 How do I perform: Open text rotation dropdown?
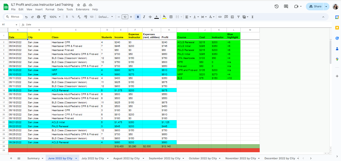212,17
